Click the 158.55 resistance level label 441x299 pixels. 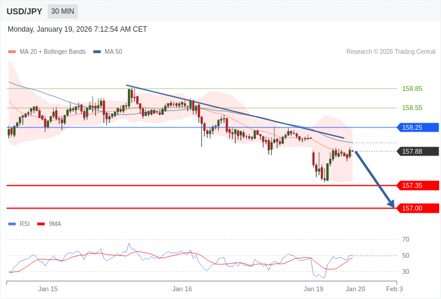coord(412,108)
